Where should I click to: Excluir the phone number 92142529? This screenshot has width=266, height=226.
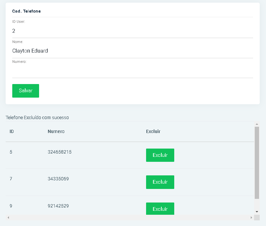click(x=160, y=208)
